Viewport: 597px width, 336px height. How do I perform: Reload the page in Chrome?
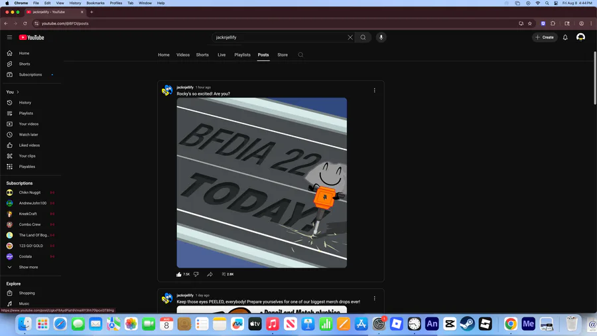pos(25,24)
